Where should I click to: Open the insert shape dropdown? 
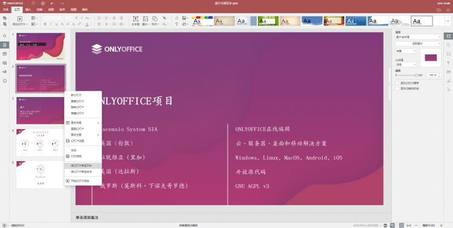tap(155, 21)
